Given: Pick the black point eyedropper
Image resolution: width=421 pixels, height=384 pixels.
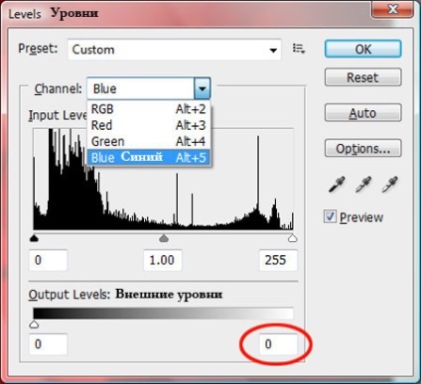Looking at the screenshot, I should point(337,185).
